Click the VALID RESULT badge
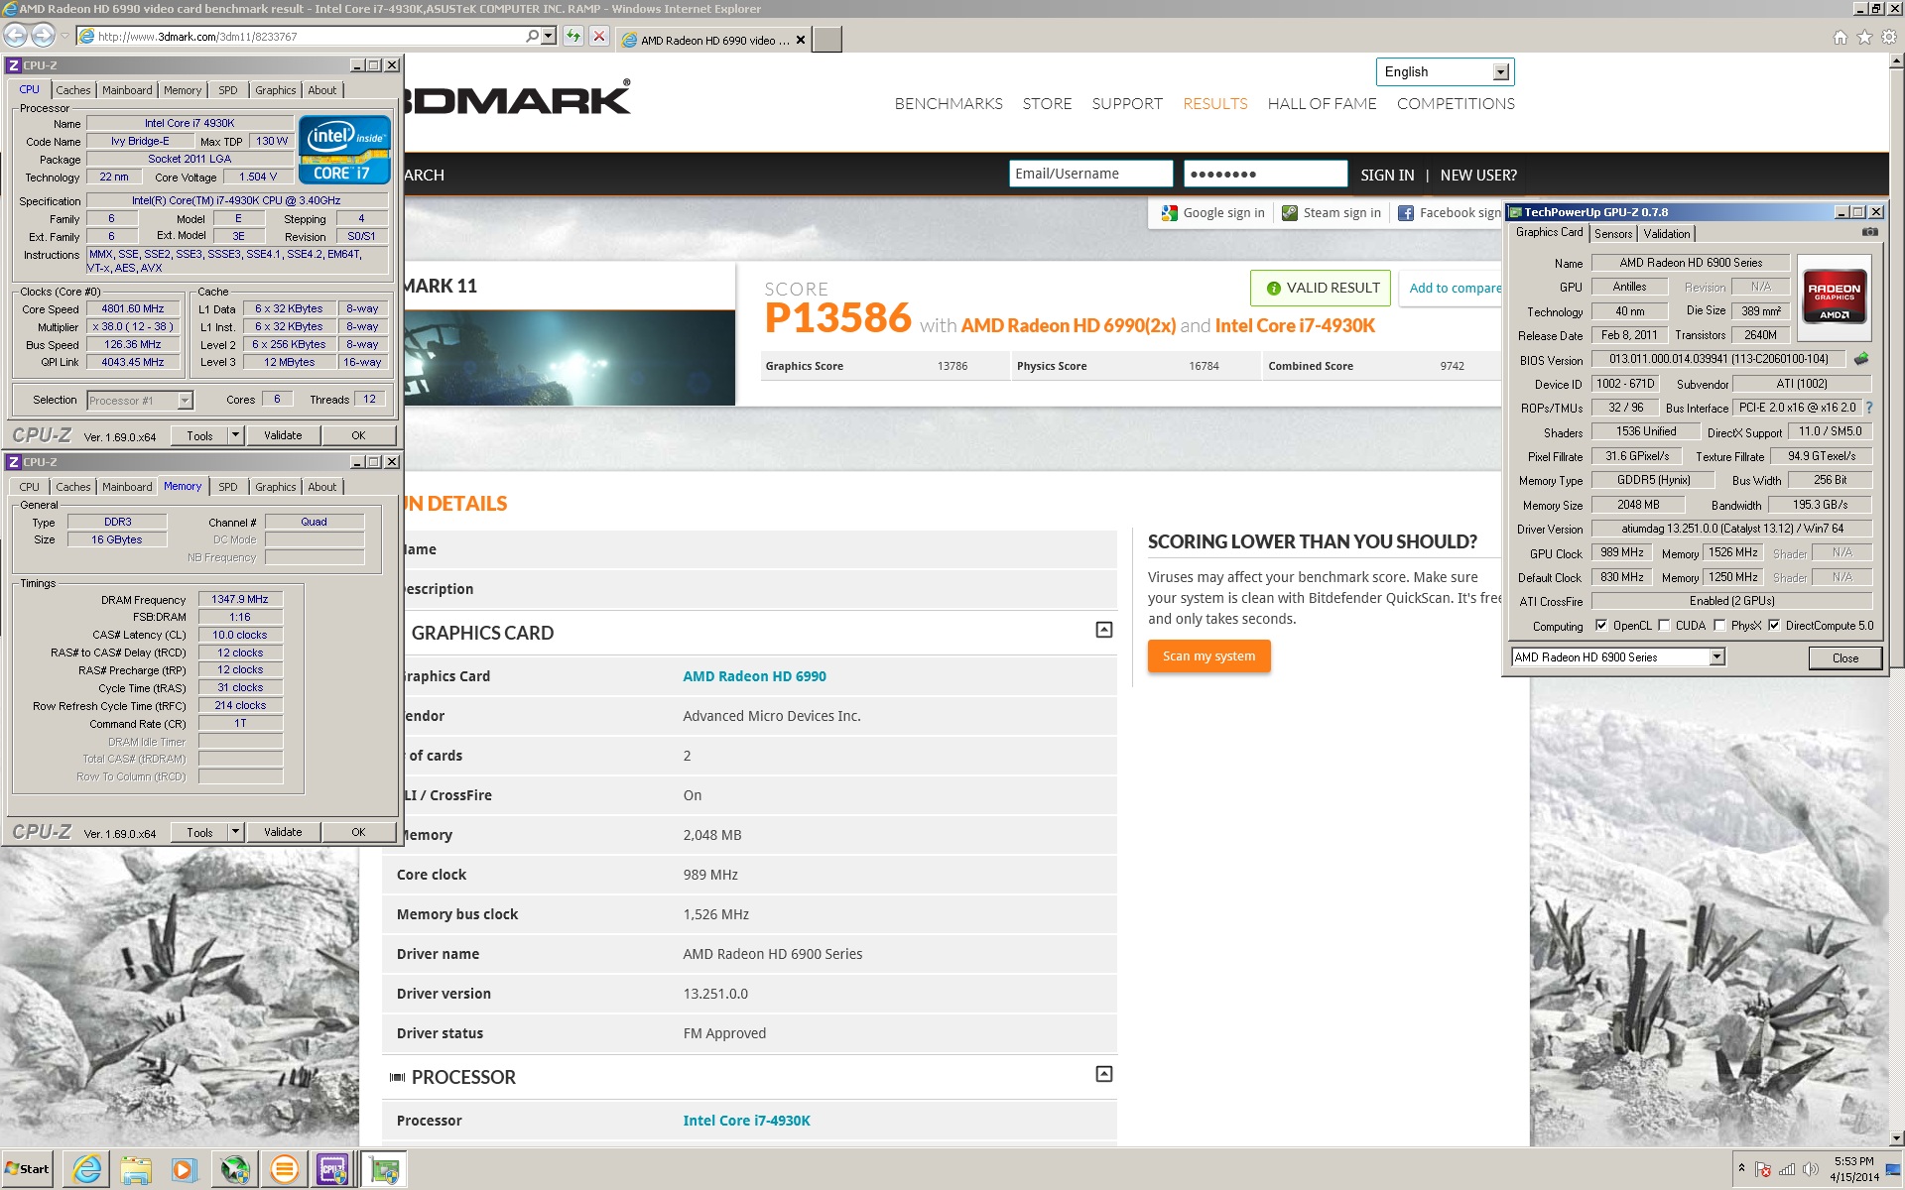Image resolution: width=1905 pixels, height=1190 pixels. pos(1321,289)
